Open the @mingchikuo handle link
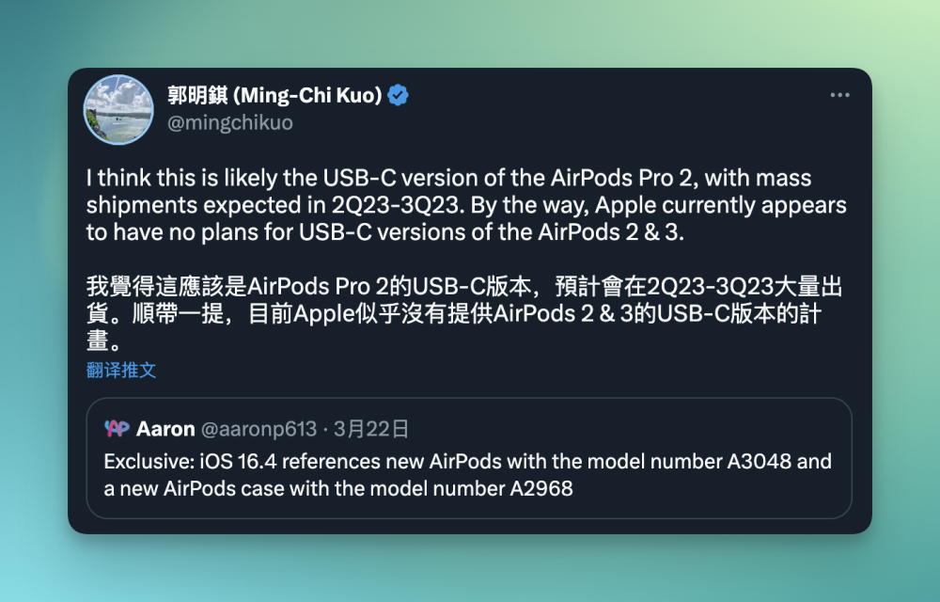 pyautogui.click(x=230, y=123)
